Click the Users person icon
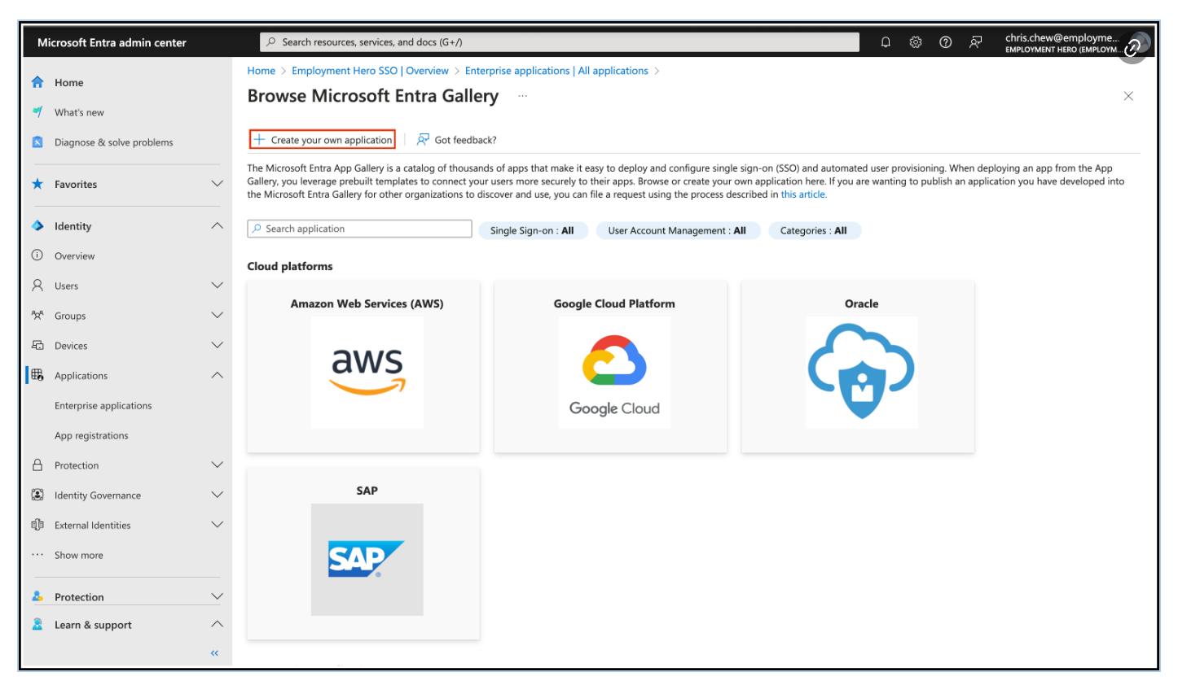The height and width of the screenshot is (685, 1178). point(37,286)
